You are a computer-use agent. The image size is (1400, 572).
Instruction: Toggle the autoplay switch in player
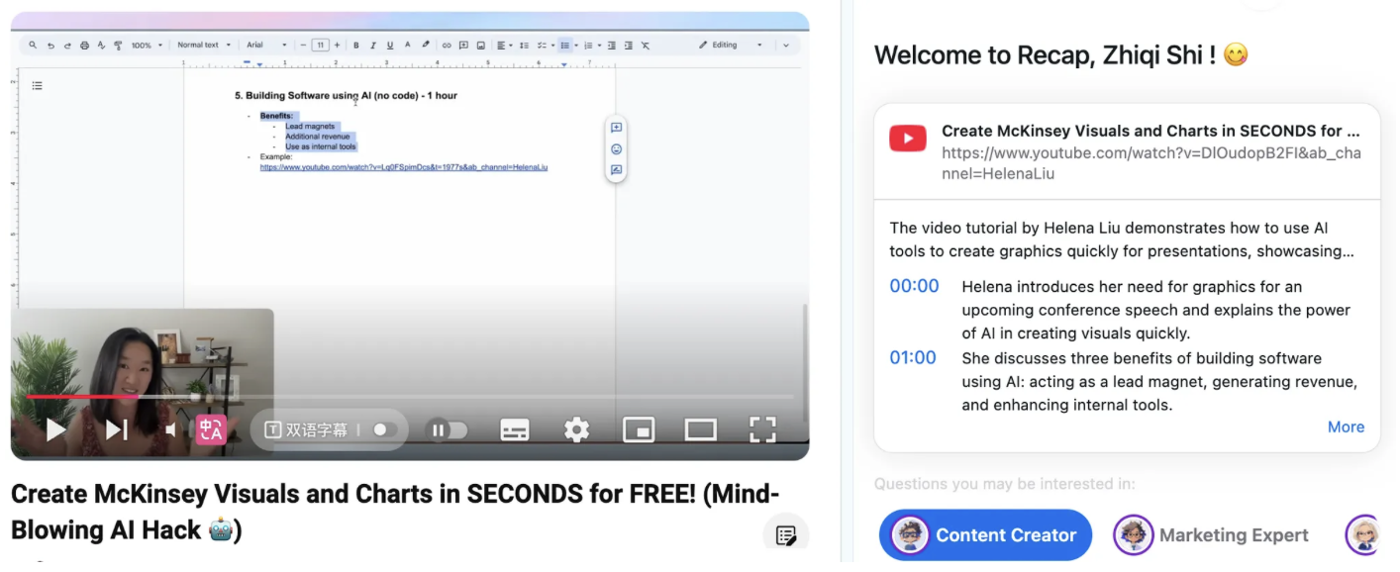click(447, 429)
